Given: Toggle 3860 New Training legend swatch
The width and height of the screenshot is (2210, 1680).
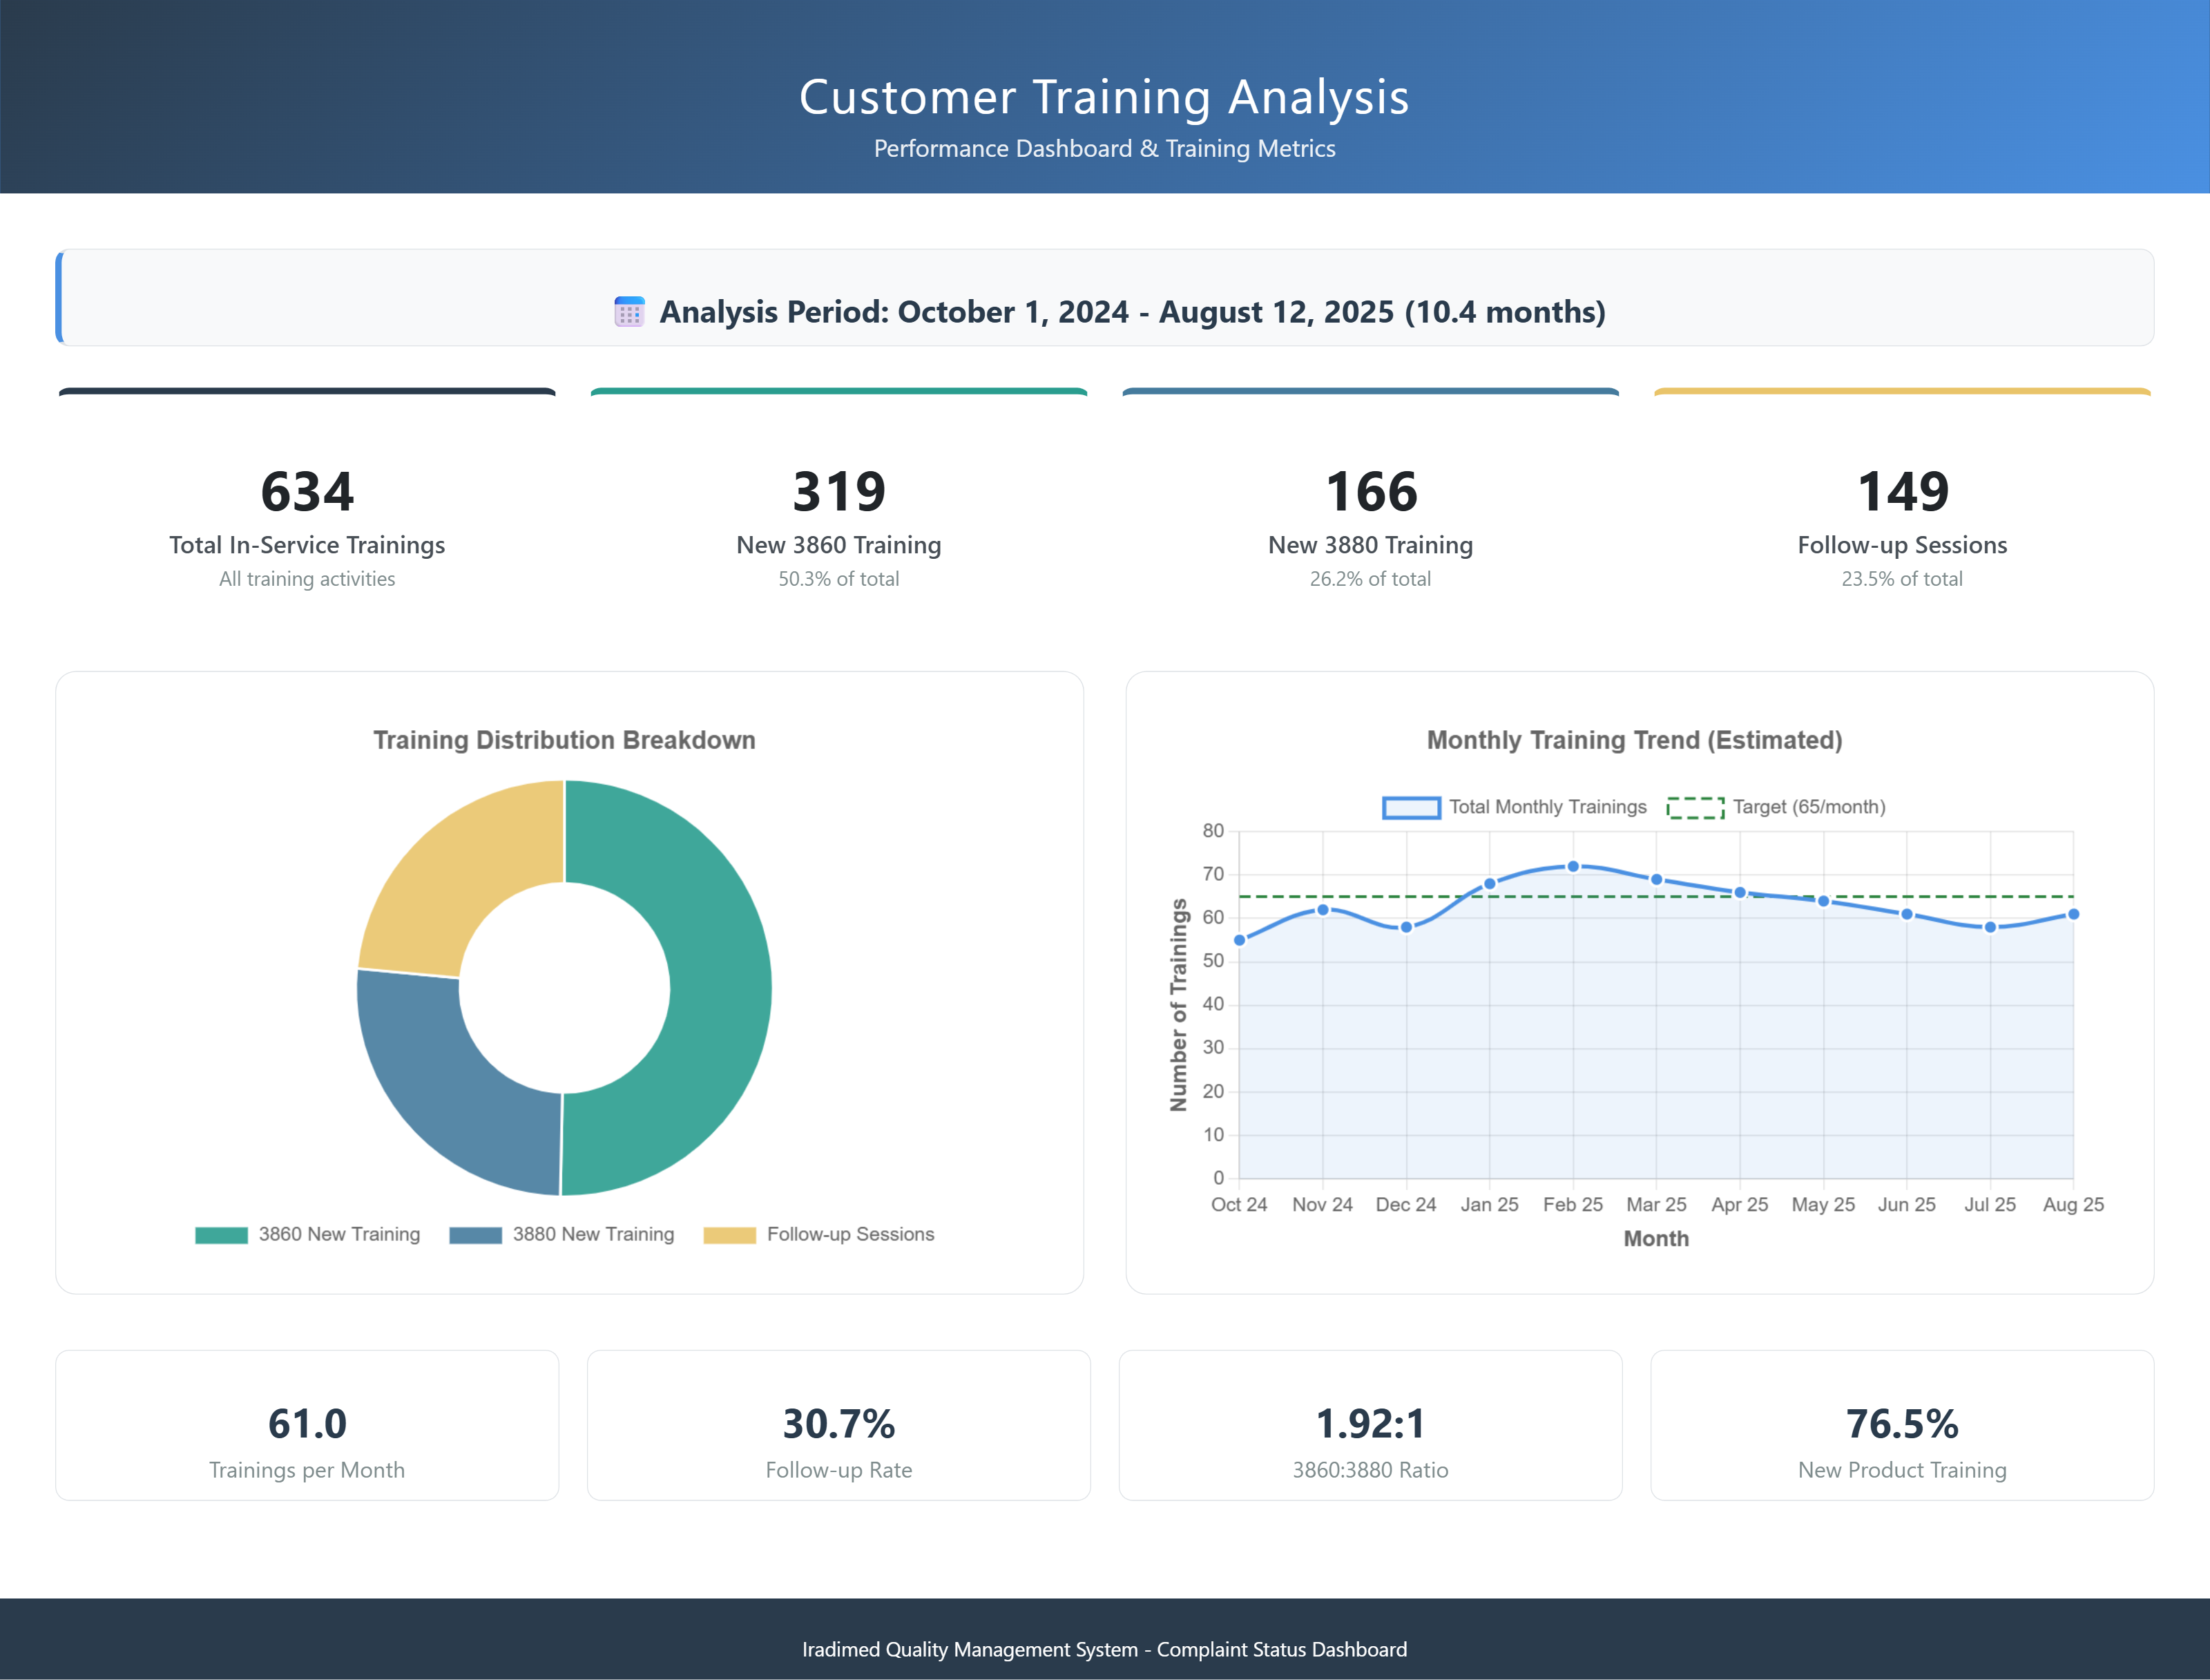Looking at the screenshot, I should pos(221,1235).
